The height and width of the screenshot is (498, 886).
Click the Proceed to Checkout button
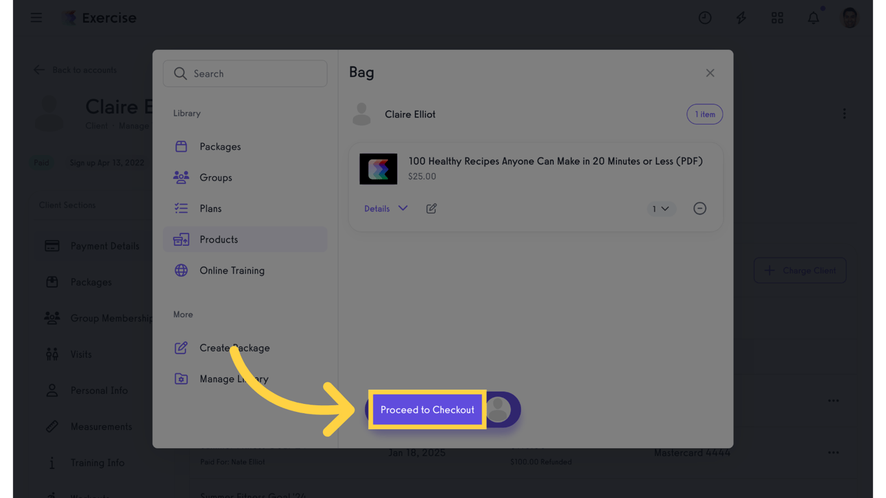coord(427,410)
